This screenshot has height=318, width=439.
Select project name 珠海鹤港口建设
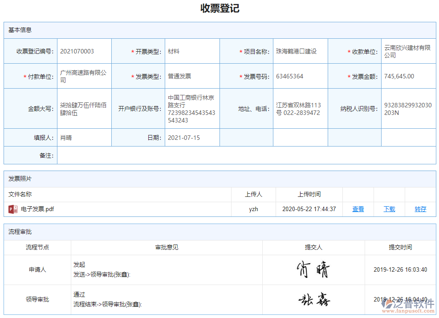point(296,51)
